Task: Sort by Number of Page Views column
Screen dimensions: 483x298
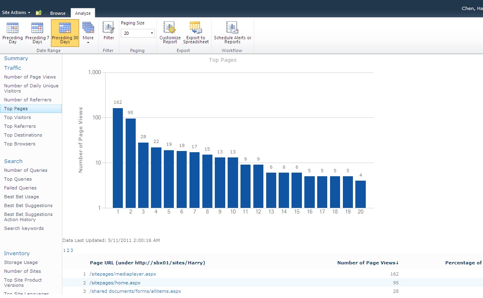Action: pyautogui.click(x=367, y=263)
